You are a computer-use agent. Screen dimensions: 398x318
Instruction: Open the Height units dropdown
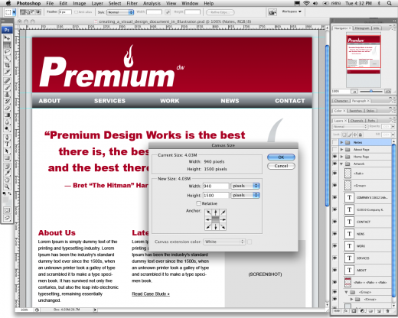(245, 195)
